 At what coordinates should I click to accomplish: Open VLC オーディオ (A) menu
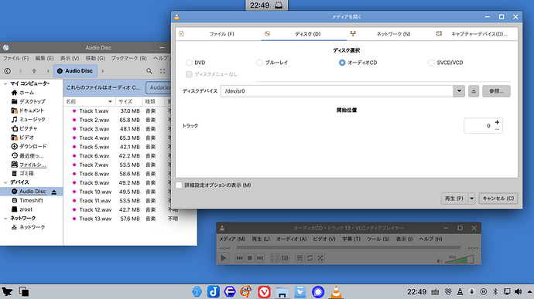(x=291, y=239)
